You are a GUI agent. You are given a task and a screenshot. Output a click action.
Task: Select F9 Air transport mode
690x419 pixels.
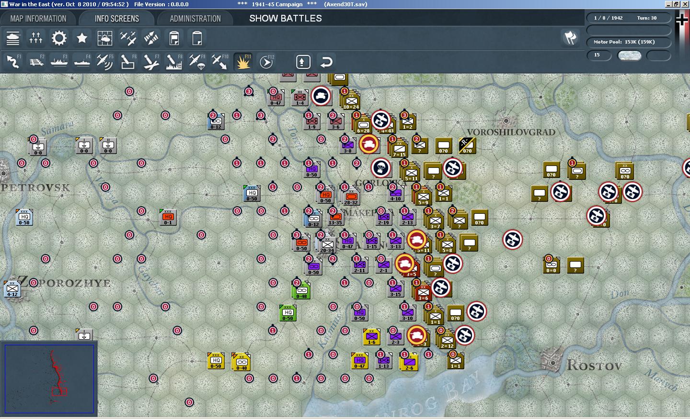coord(197,62)
